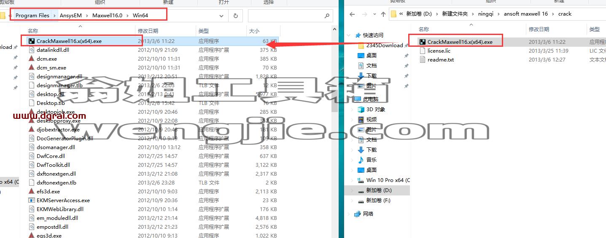Click the eqs3d.exe icon
This screenshot has width=606, height=238.
point(32,235)
